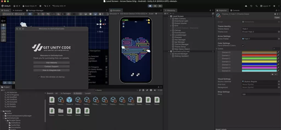Open Element 4 blue color swatch

point(259,65)
